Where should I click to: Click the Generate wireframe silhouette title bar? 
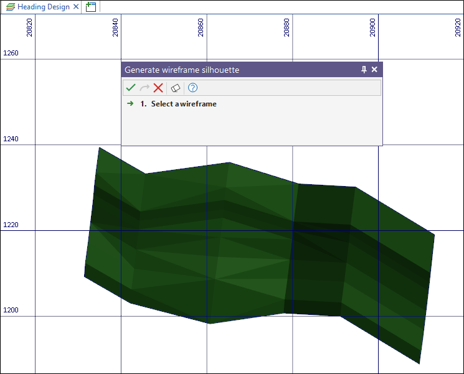click(x=237, y=70)
